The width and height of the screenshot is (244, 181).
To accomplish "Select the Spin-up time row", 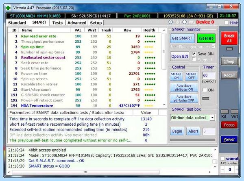I will 84,47.
